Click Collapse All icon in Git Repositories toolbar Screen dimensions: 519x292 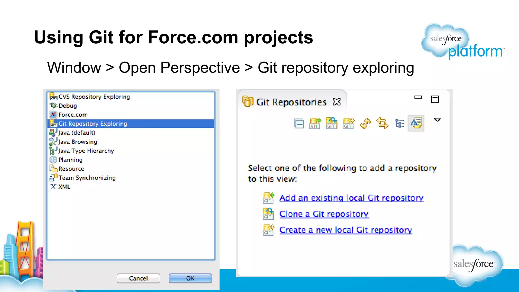[299, 124]
